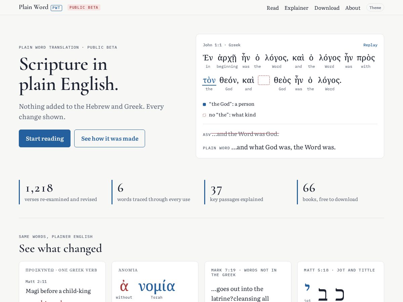The height and width of the screenshot is (302, 403).
Task: Click the PWT badge next to logo
Action: click(56, 8)
